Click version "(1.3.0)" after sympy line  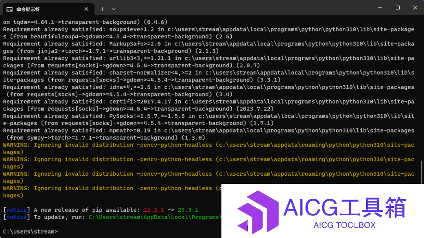pyautogui.click(x=193, y=138)
